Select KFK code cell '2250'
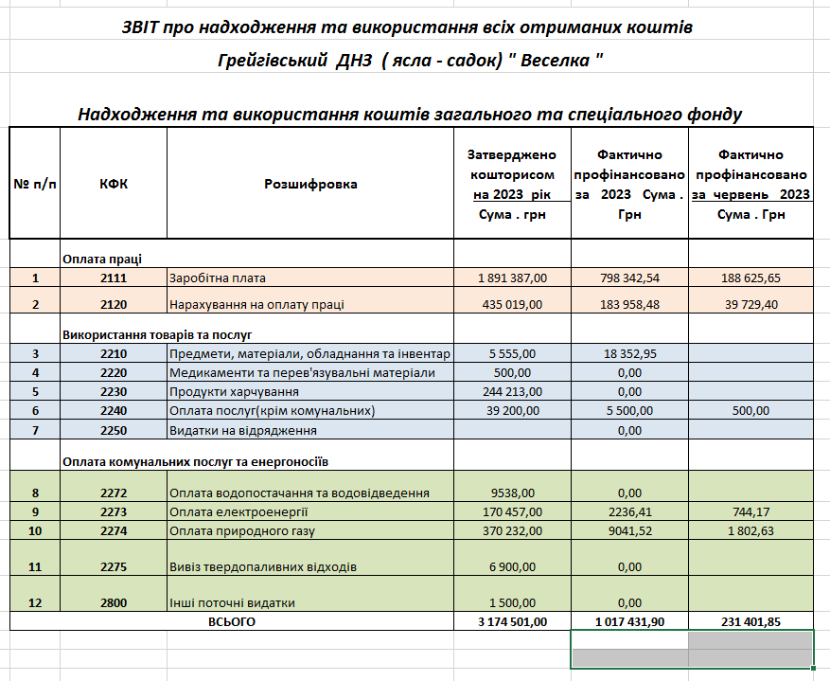 [x=114, y=429]
